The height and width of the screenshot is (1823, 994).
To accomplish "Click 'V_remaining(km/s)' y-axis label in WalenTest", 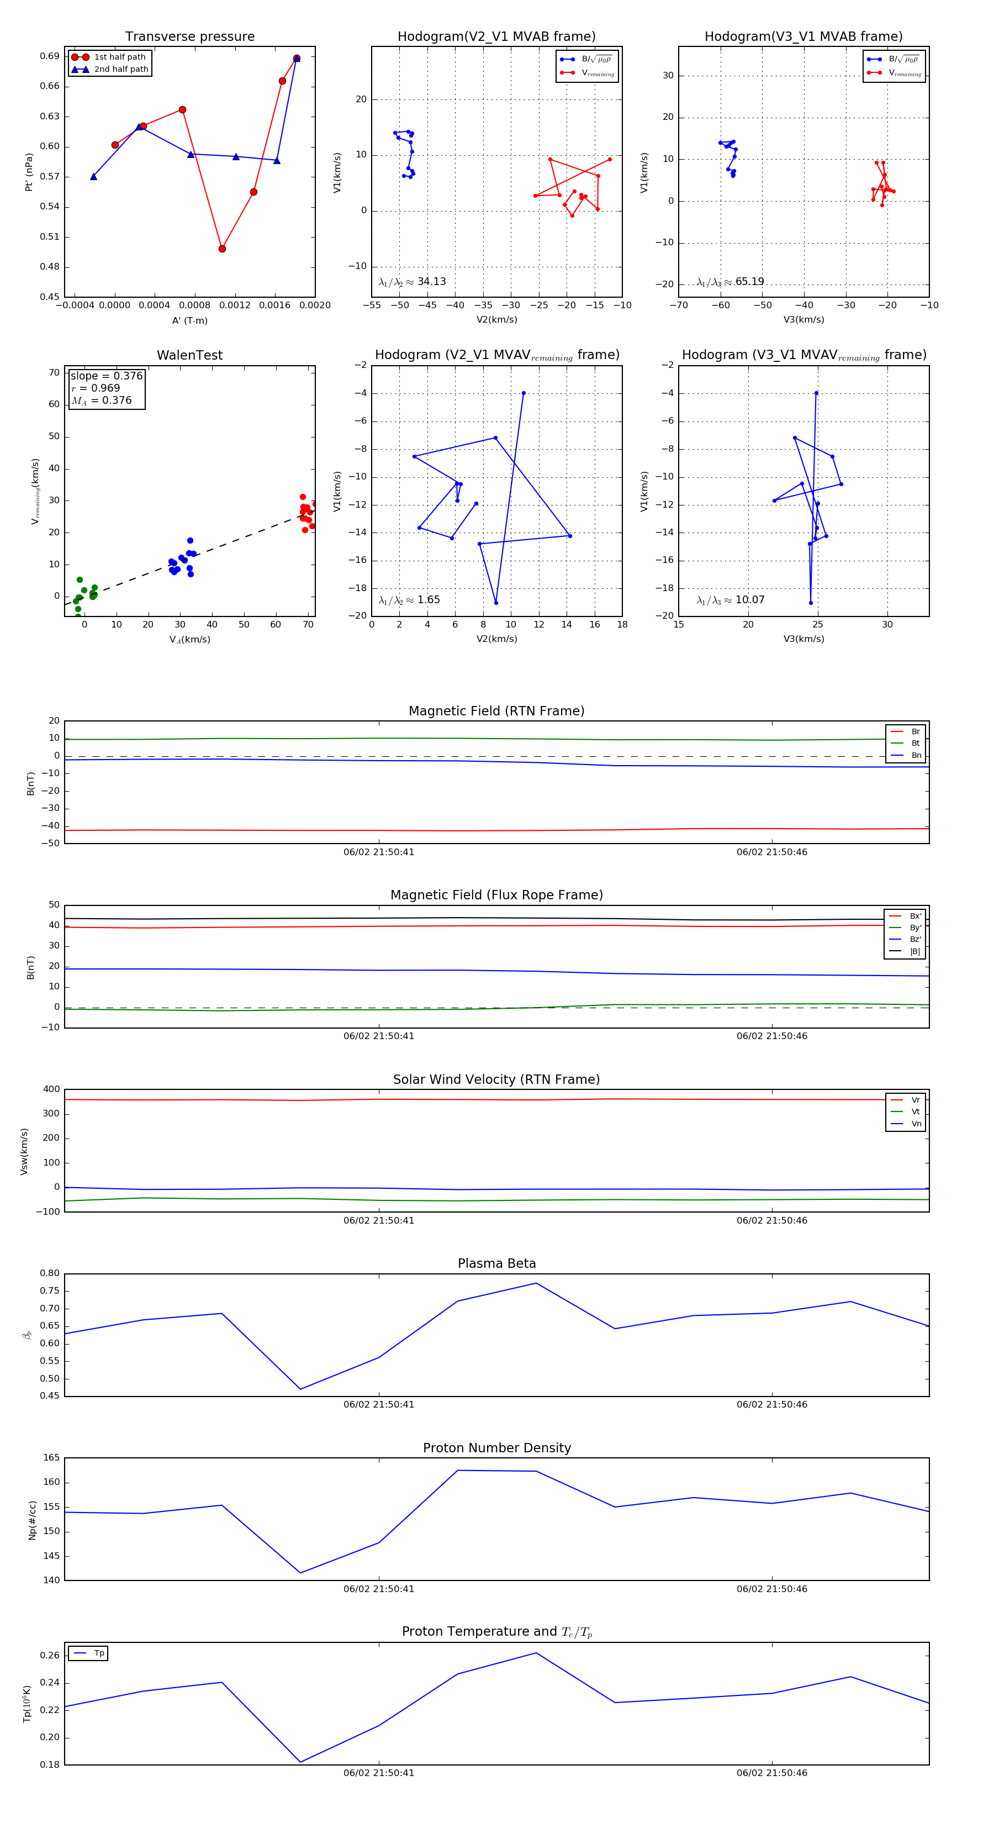I will pyautogui.click(x=35, y=491).
